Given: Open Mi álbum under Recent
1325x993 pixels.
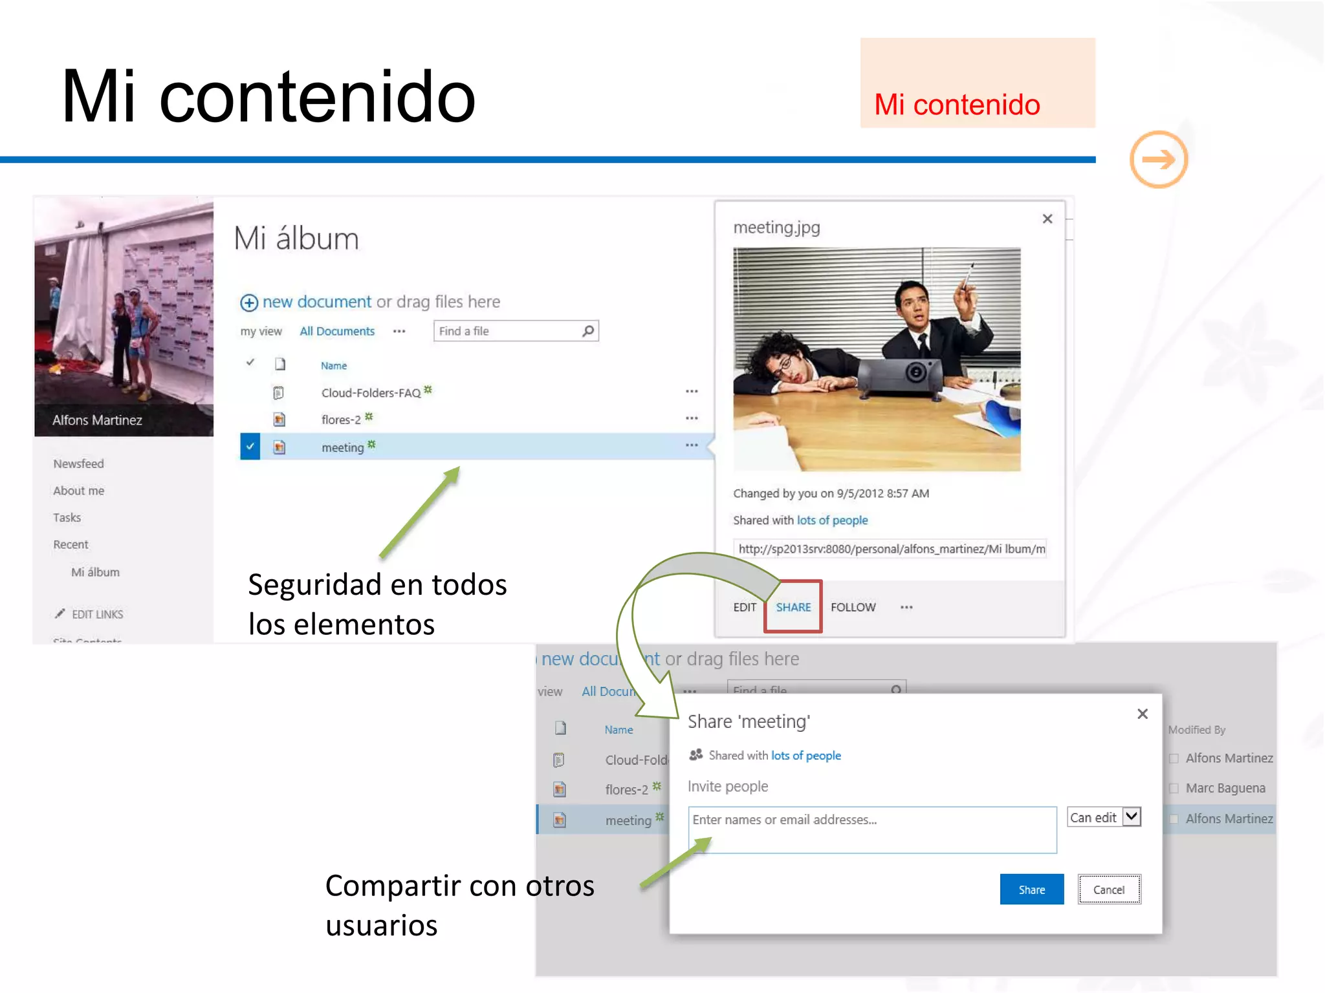Looking at the screenshot, I should coord(95,572).
